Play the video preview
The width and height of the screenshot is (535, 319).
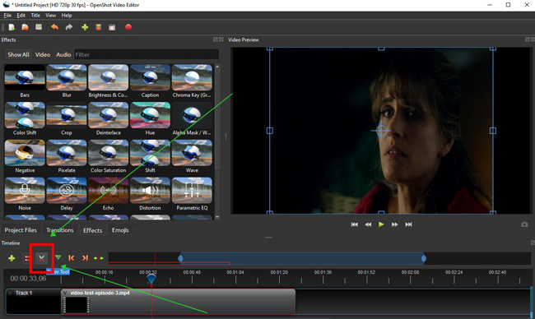coord(381,224)
